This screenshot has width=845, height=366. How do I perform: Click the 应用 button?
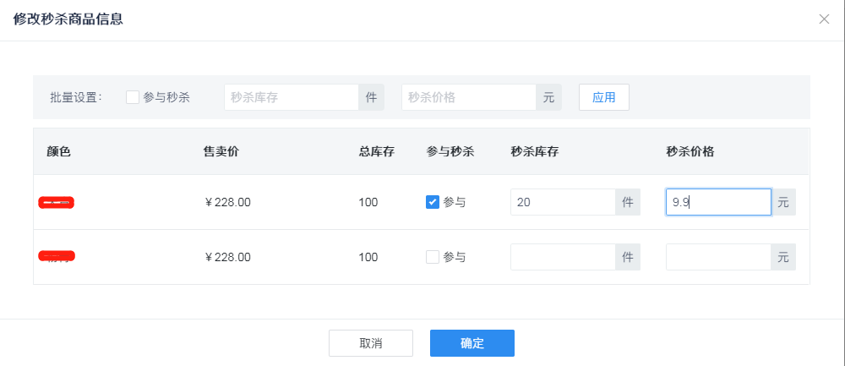pos(603,97)
